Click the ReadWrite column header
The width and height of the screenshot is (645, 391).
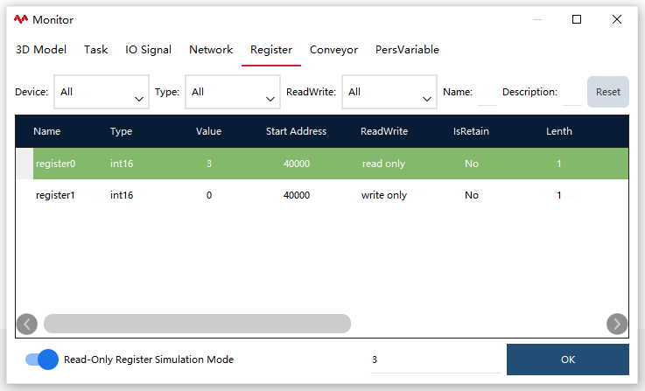384,131
